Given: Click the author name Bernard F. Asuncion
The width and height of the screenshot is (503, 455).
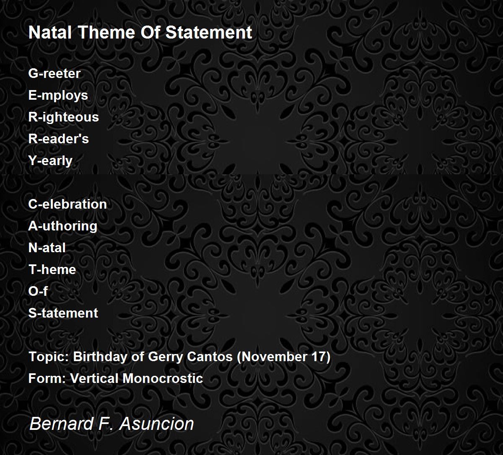Looking at the screenshot, I should 111,424.
